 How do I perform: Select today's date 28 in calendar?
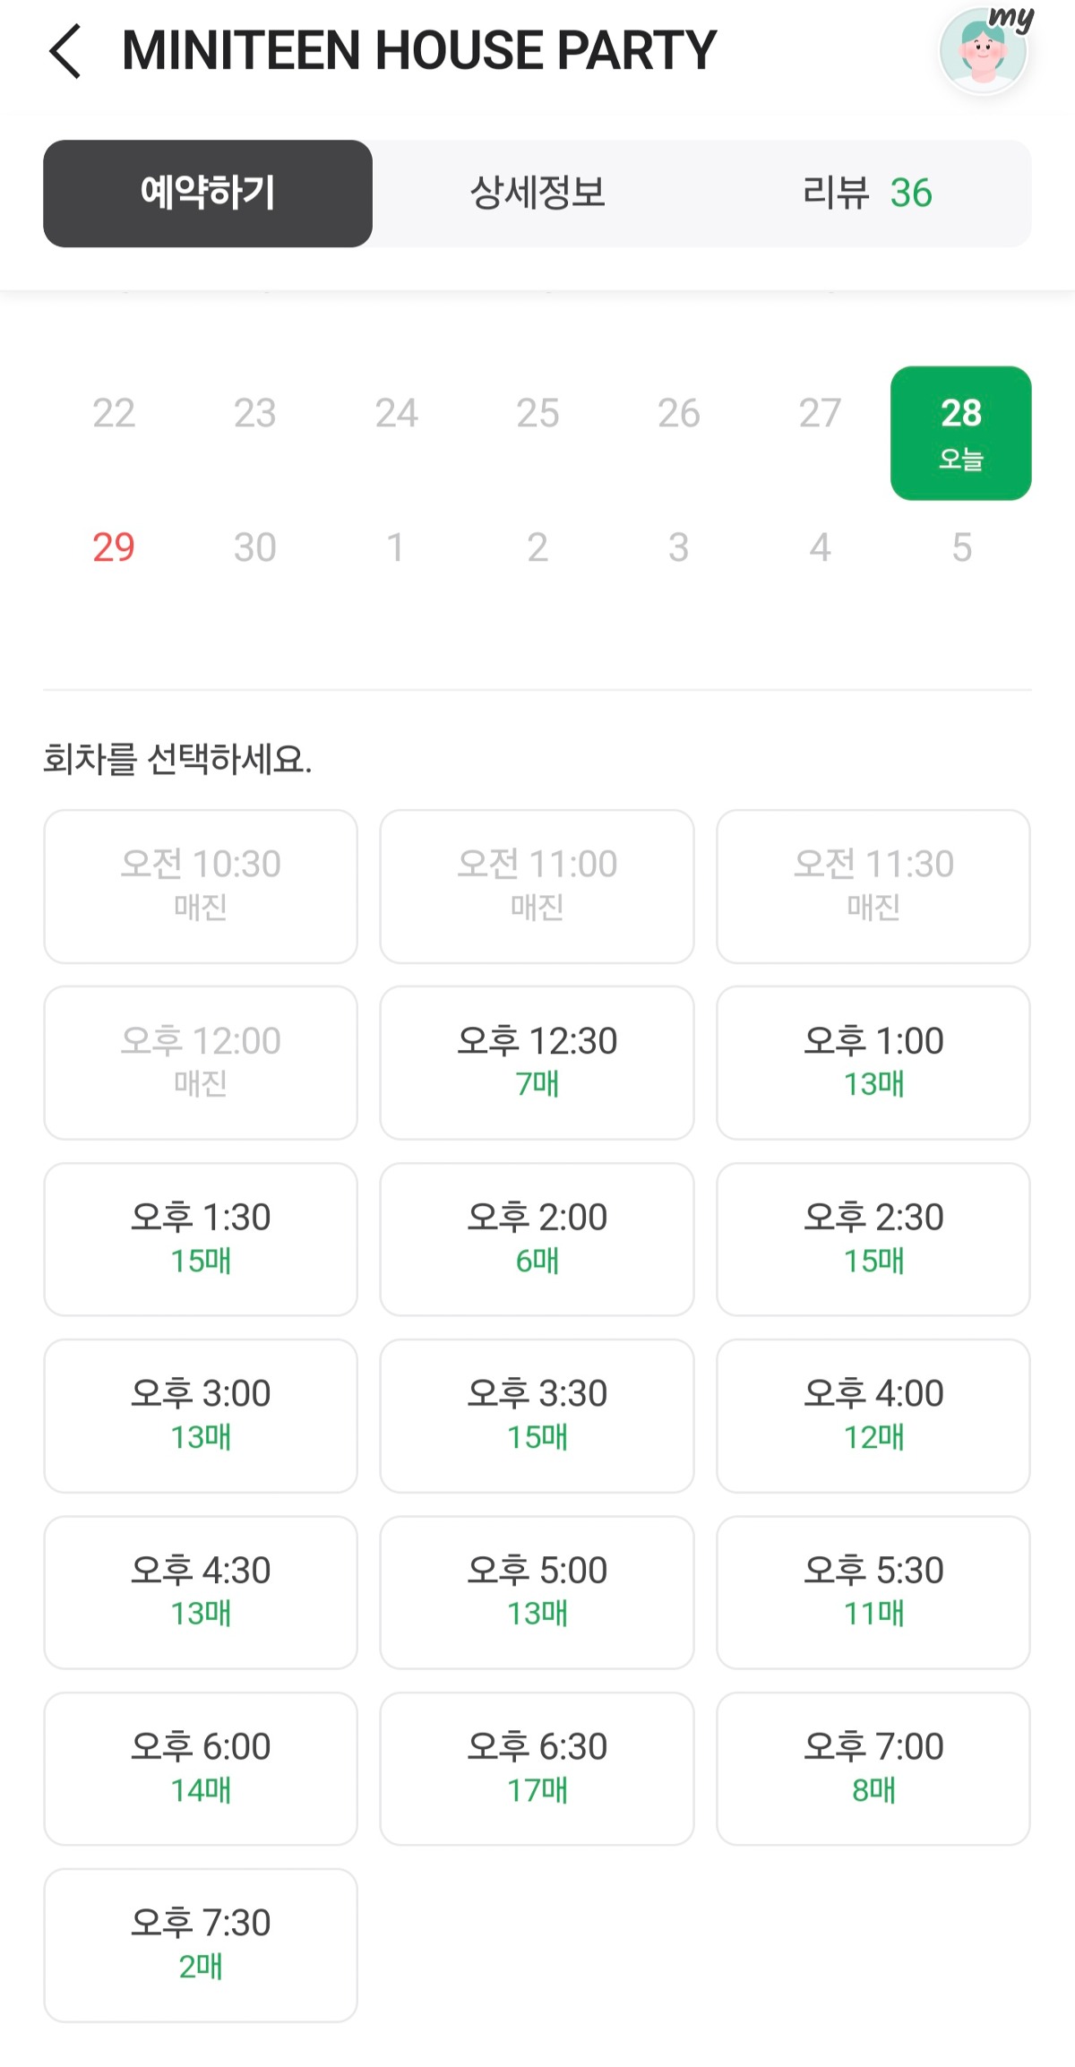coord(960,433)
